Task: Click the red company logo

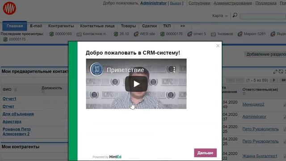Action: tap(9, 8)
